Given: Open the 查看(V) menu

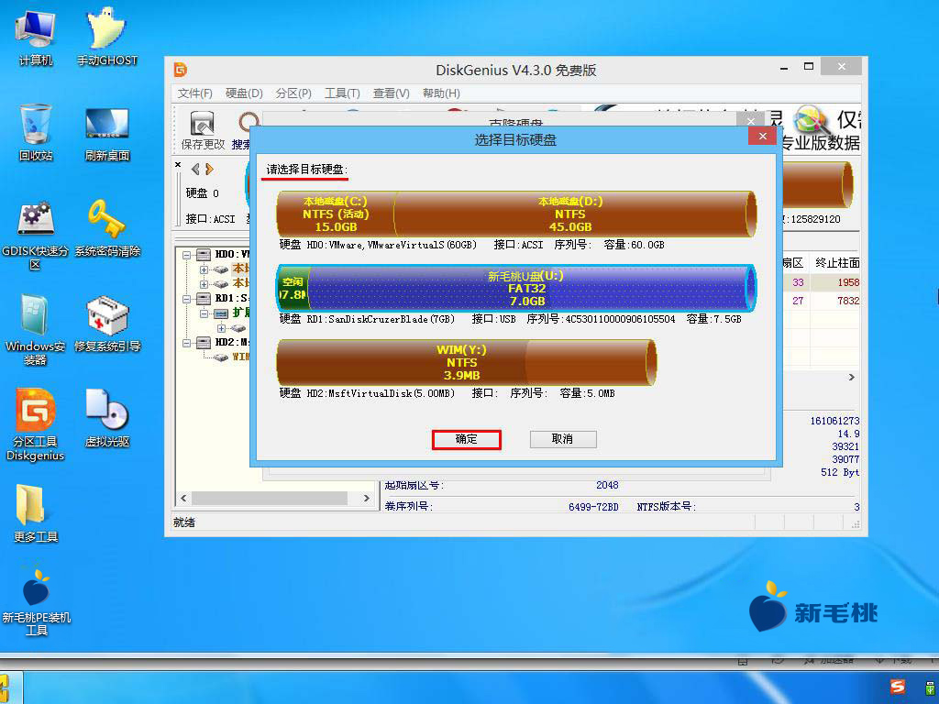Looking at the screenshot, I should click(391, 93).
